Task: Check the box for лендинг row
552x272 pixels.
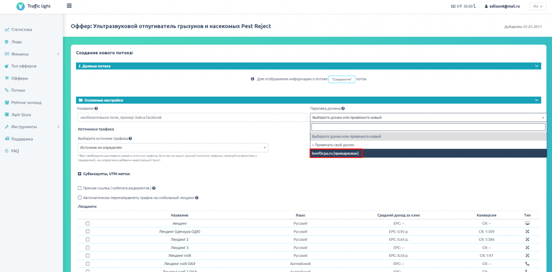Action: 88,223
